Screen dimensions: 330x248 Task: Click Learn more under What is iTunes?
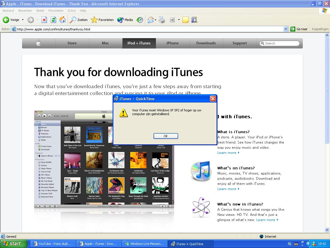[x=228, y=153]
